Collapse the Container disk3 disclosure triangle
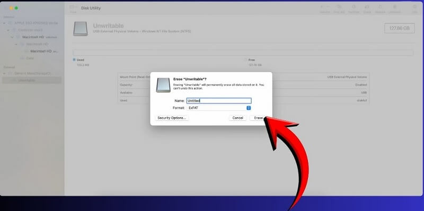 point(8,30)
